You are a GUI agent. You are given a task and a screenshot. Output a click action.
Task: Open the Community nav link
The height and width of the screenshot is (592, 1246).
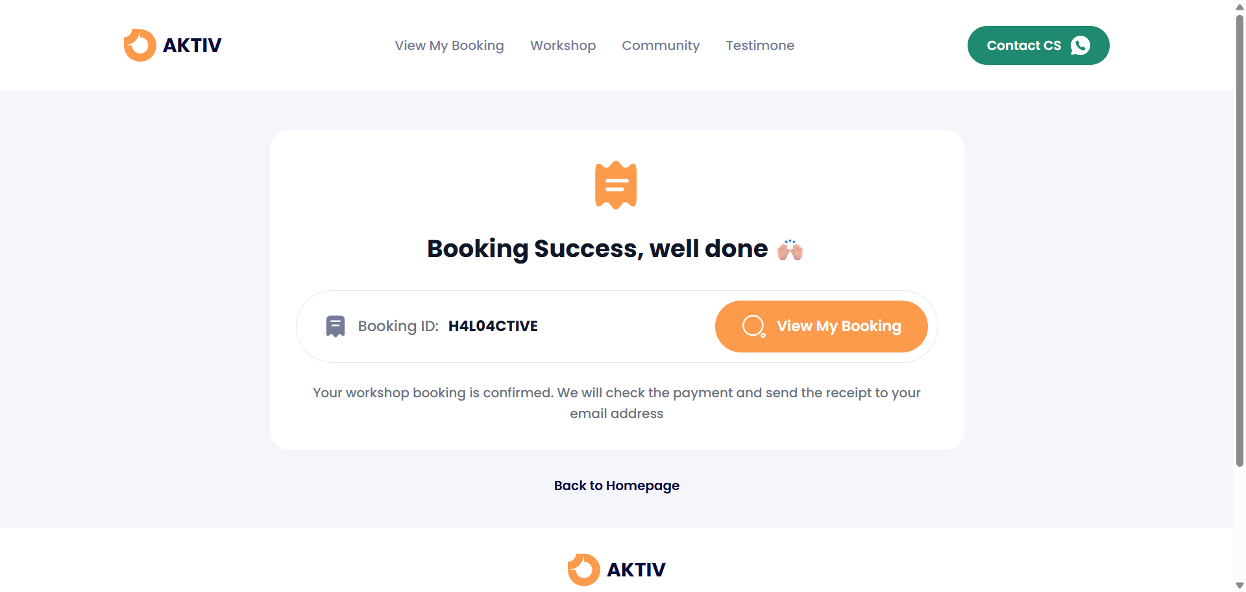[661, 45]
